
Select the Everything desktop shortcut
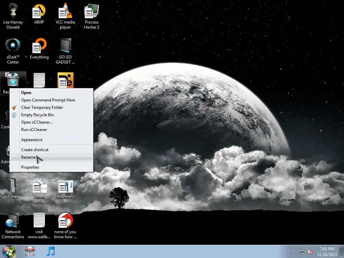coord(39,49)
